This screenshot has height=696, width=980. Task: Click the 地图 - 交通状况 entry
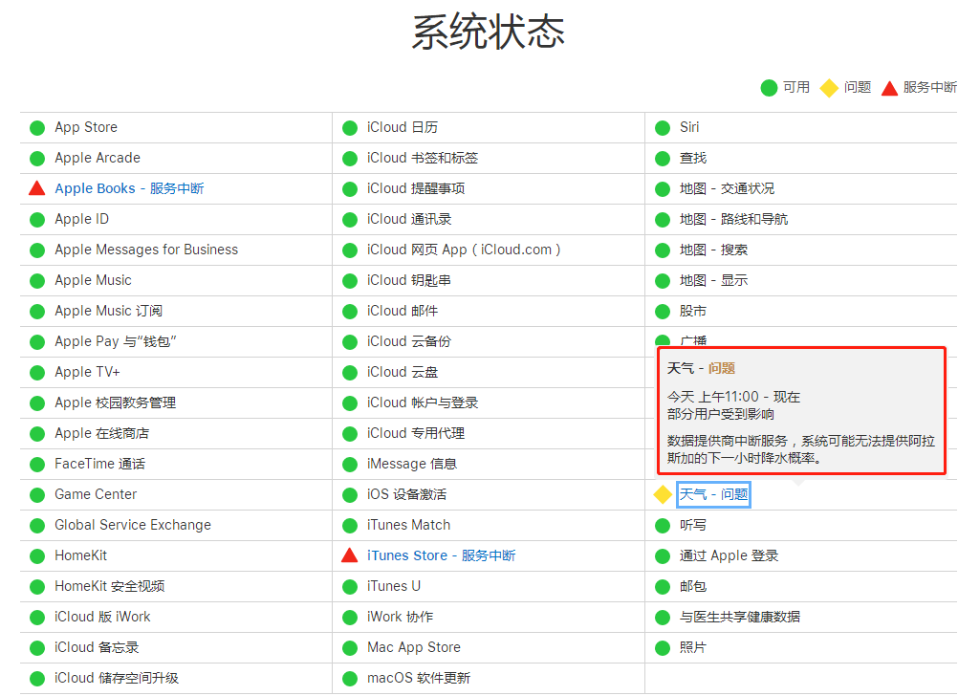coord(727,188)
